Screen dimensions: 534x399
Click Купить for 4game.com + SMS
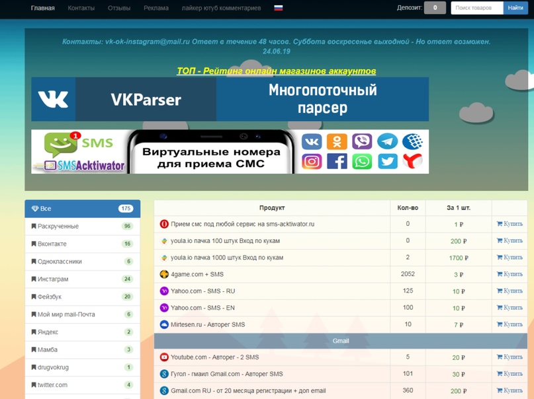click(510, 274)
